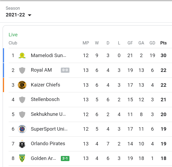This screenshot has height=167, width=172.
Task: Open the Golden Arrows 2-1 live score badge
Action: click(65, 158)
